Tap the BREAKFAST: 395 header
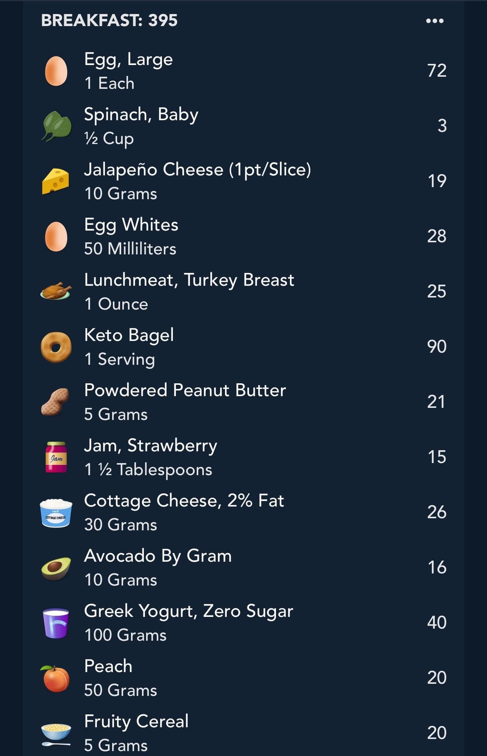Image resolution: width=487 pixels, height=756 pixels. pos(110,20)
